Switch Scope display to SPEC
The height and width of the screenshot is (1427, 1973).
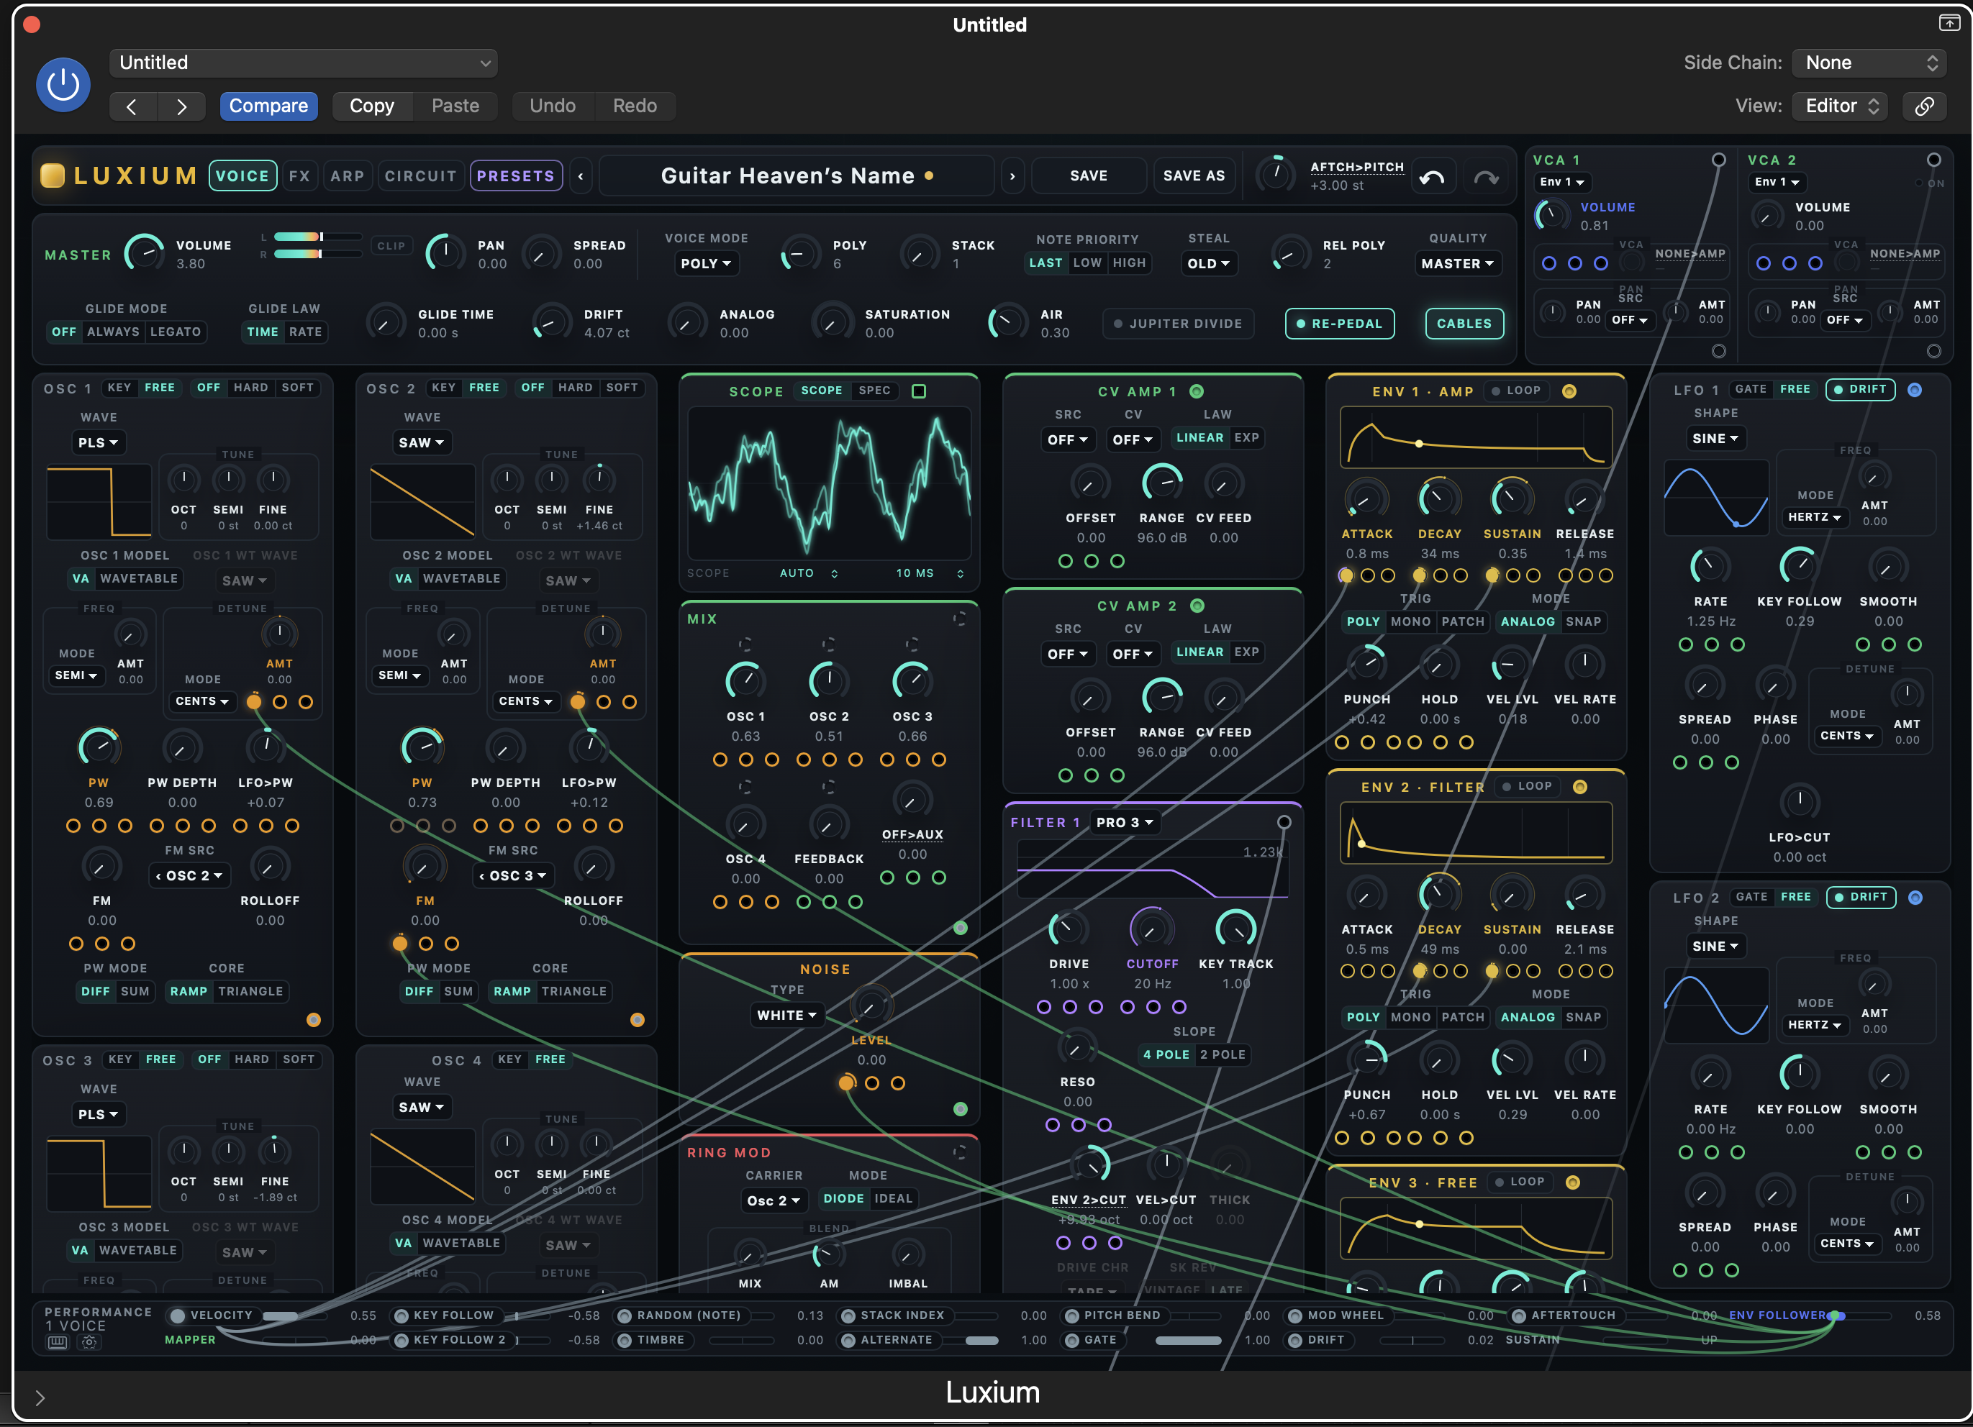[x=874, y=391]
